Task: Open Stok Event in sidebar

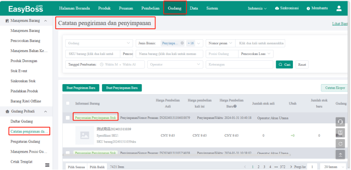Action: coord(19,71)
